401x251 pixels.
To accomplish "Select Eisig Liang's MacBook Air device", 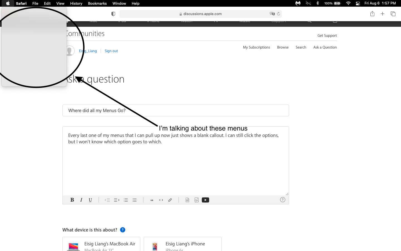I will click(101, 244).
